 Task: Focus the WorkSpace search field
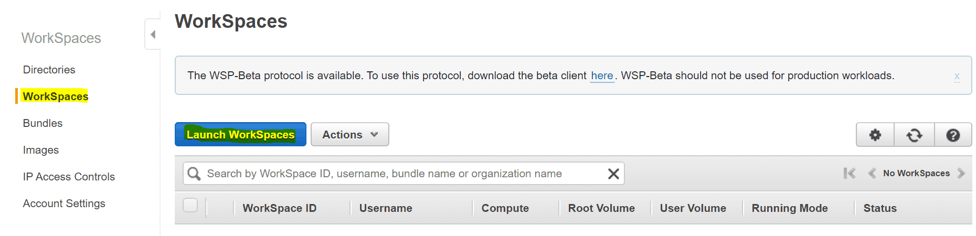[x=399, y=174]
